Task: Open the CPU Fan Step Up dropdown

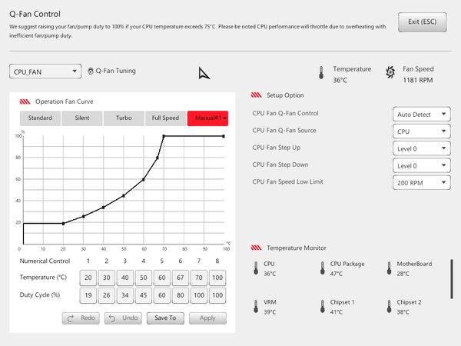Action: pyautogui.click(x=422, y=148)
